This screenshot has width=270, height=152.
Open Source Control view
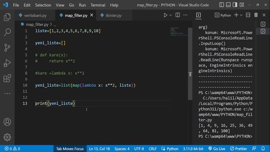[7, 48]
